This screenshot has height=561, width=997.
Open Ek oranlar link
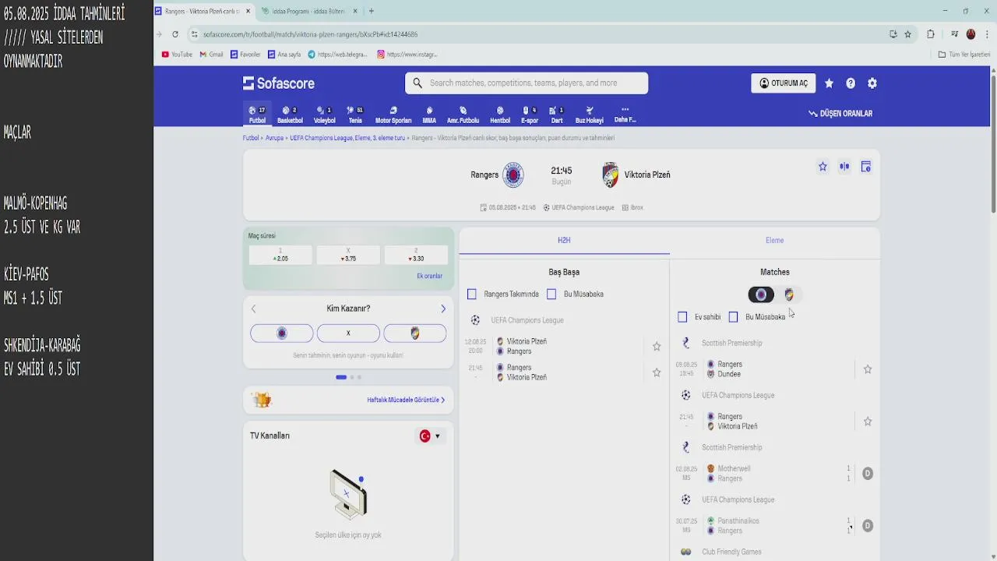[x=429, y=276]
